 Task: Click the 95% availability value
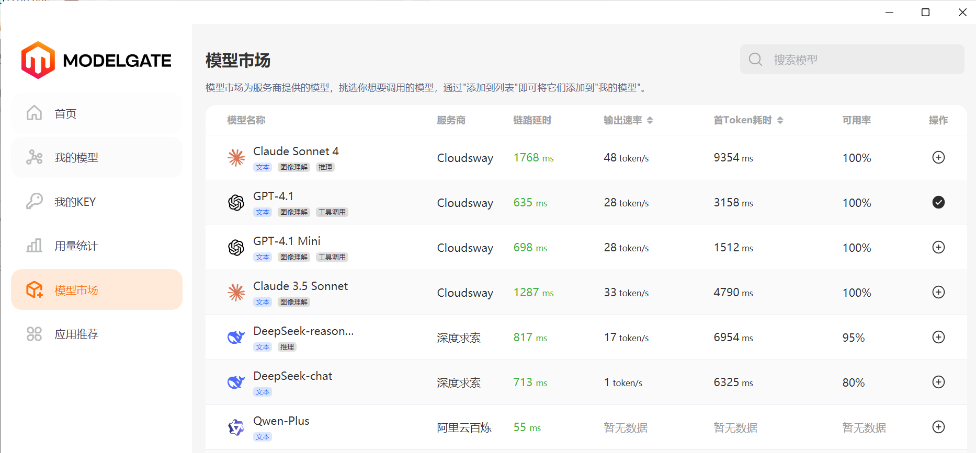(x=854, y=338)
